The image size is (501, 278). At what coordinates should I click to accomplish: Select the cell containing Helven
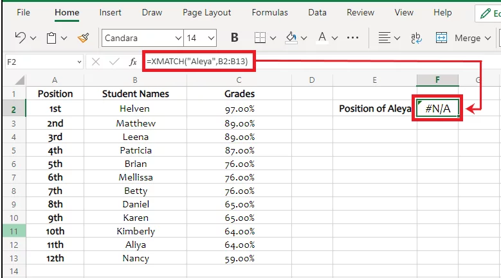[x=136, y=109]
